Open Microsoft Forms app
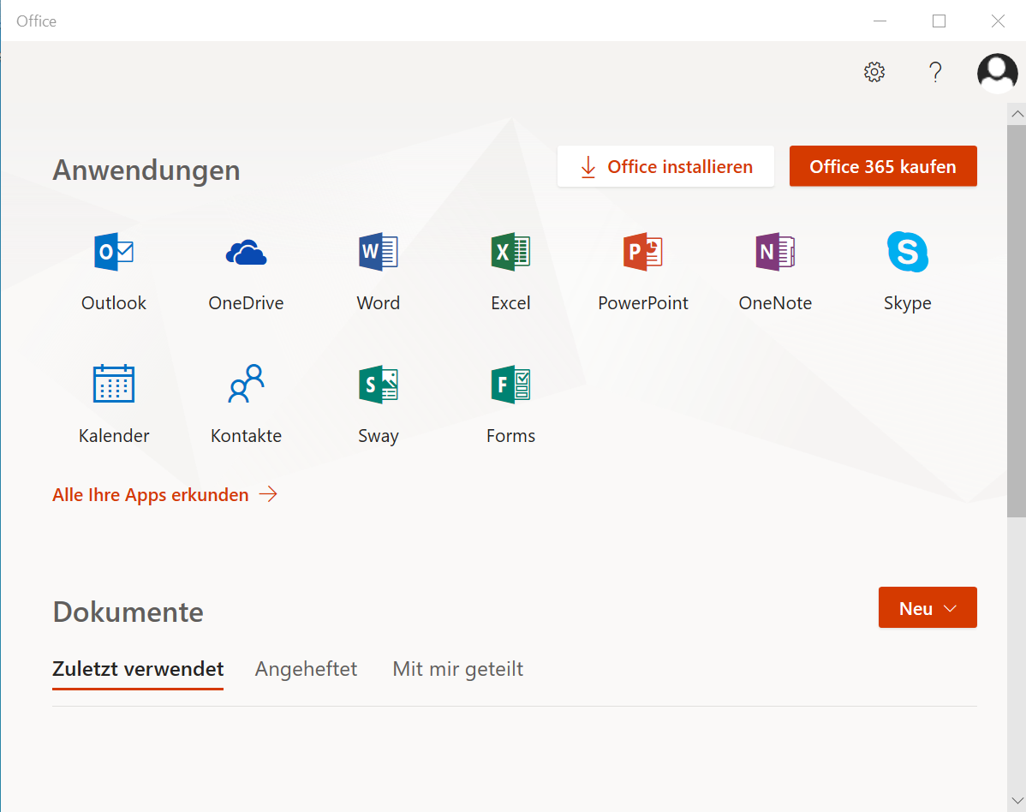 pos(510,385)
